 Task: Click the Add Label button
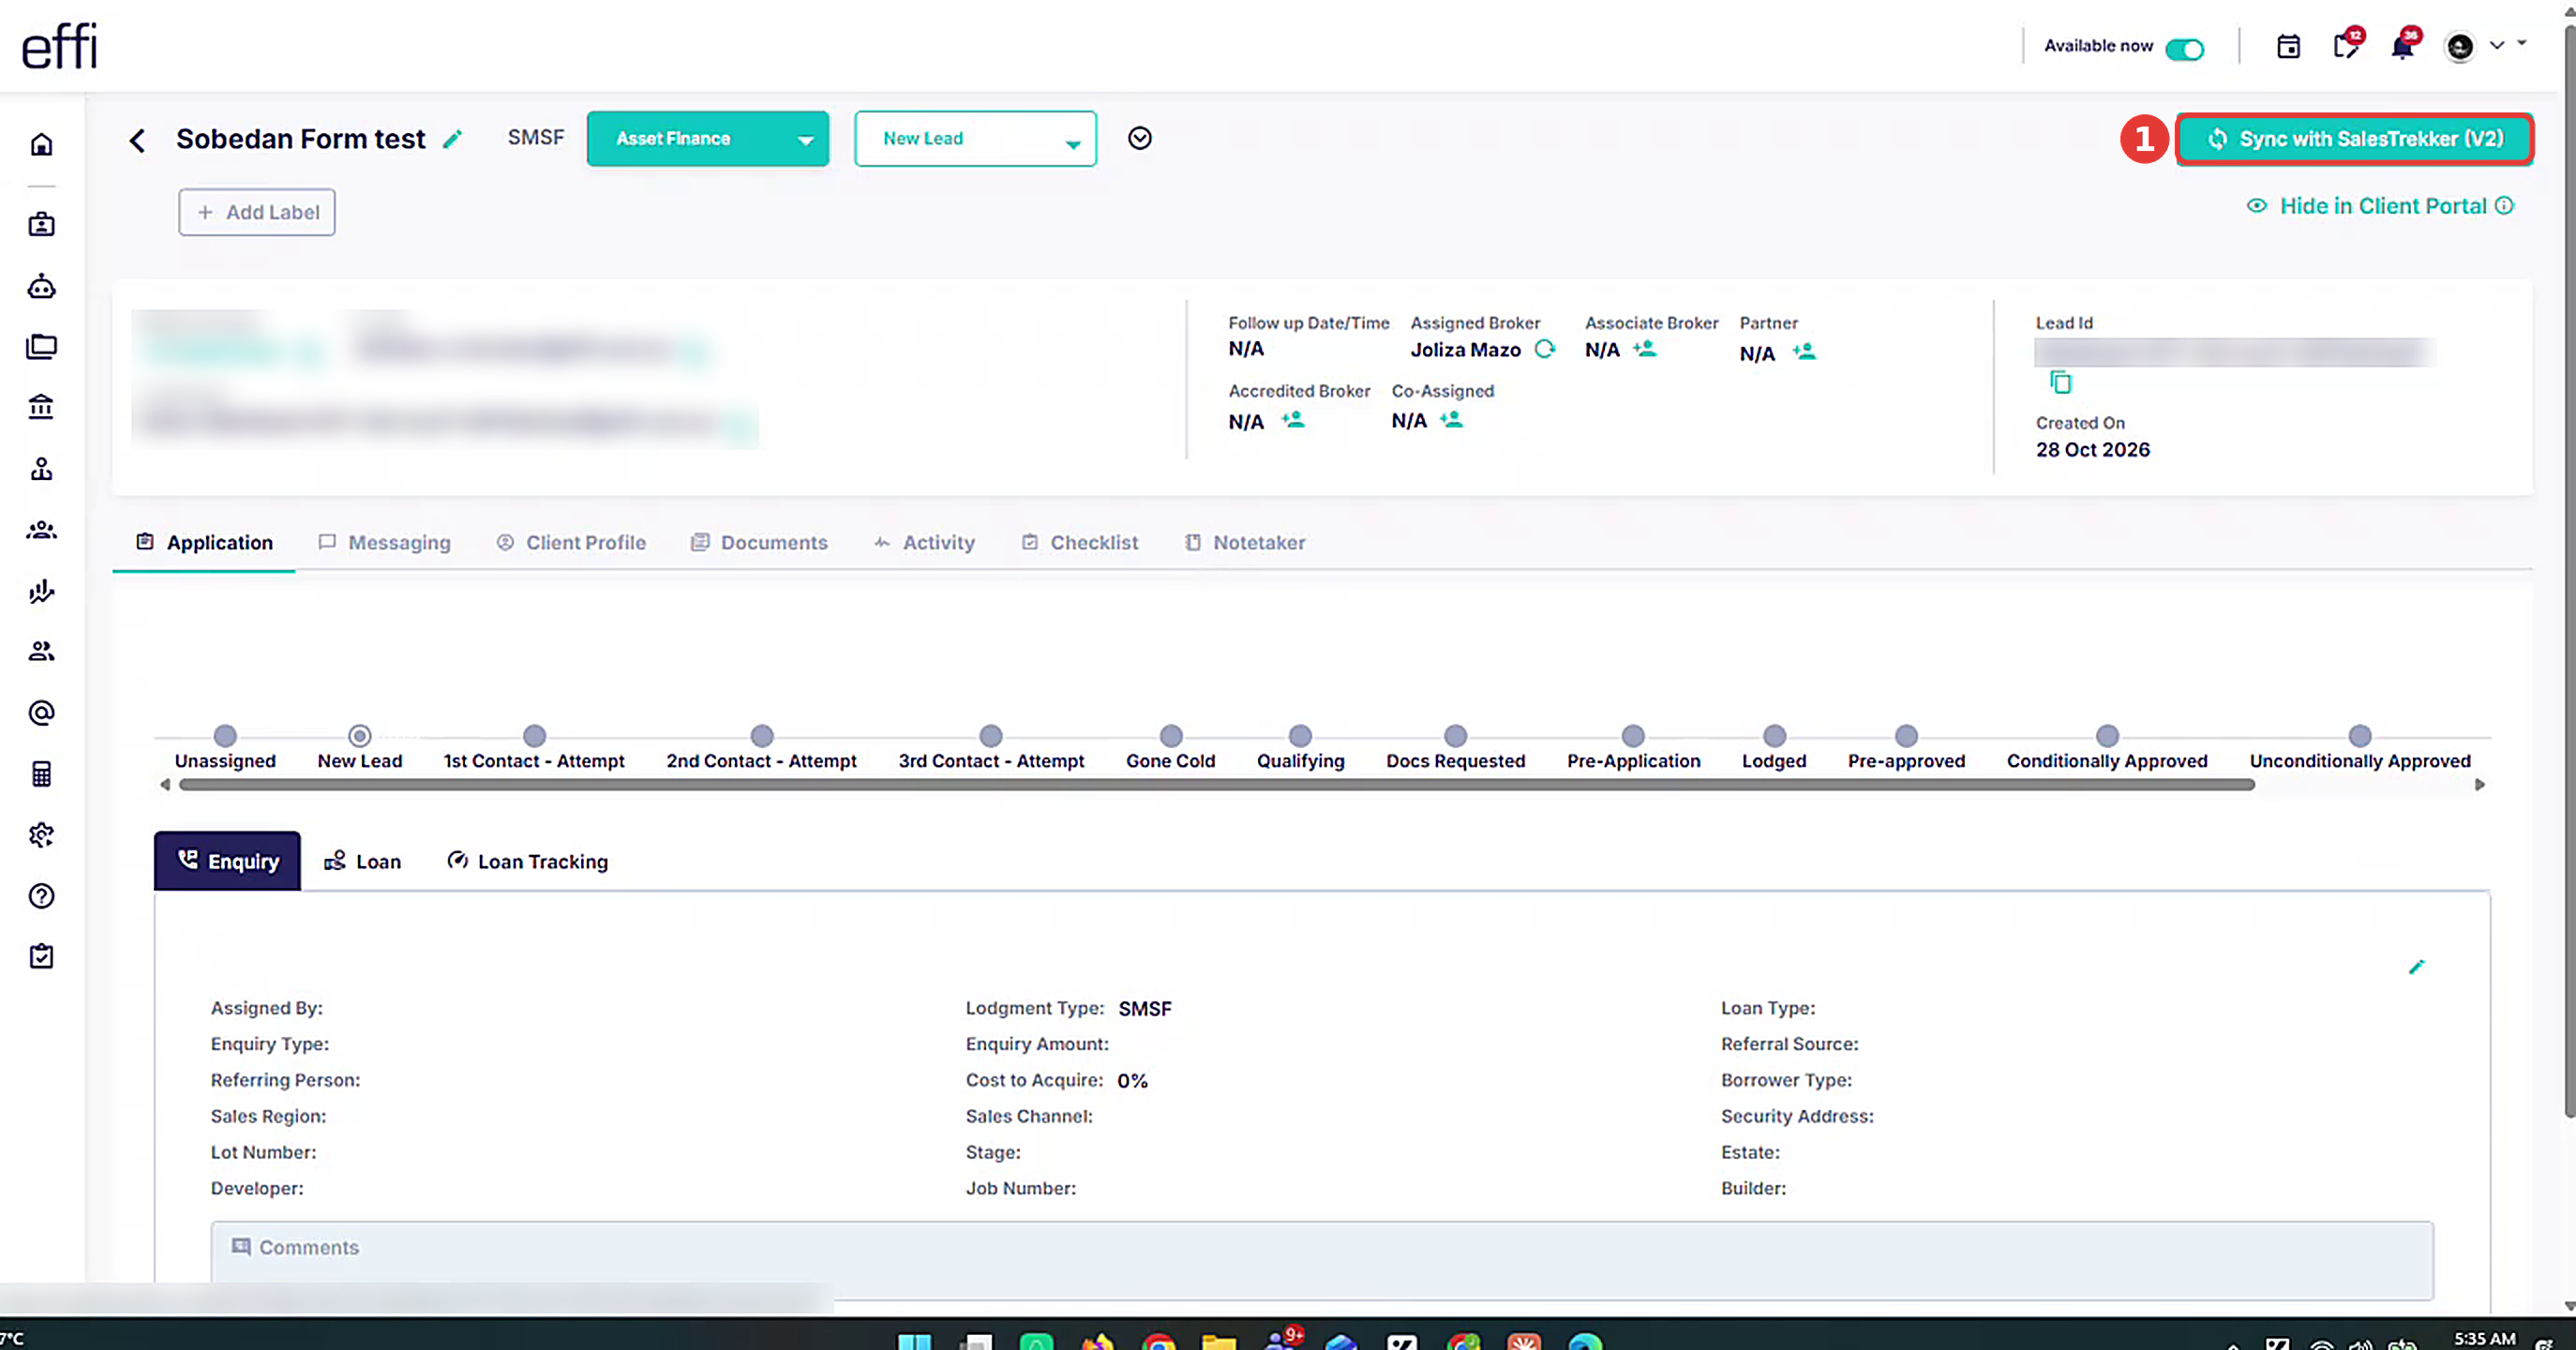[x=257, y=212]
